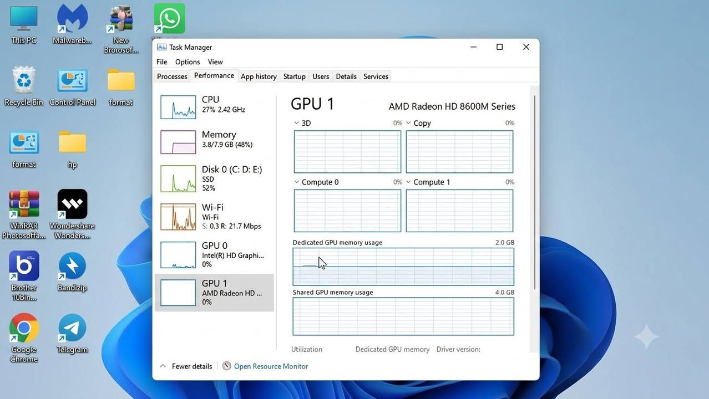This screenshot has width=709, height=399.
Task: Select GPU 1 AMD Radeon entry
Action: tap(214, 293)
